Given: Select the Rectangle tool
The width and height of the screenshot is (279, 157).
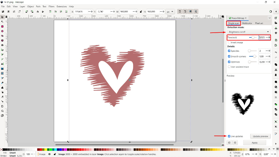Looking at the screenshot, I should tap(2, 26).
